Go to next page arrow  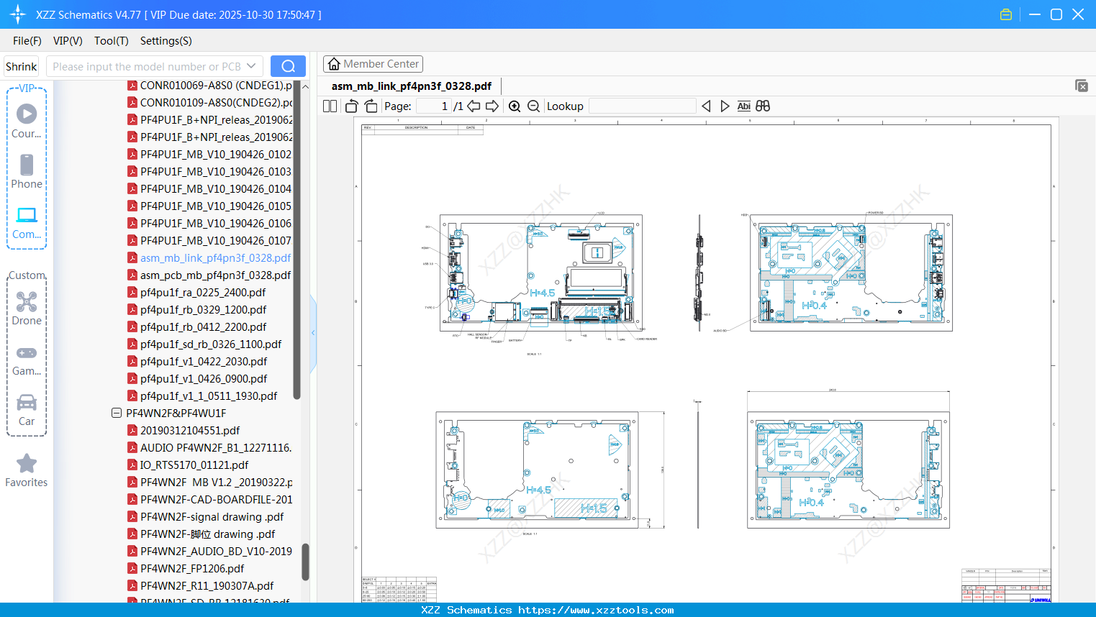tap(492, 106)
